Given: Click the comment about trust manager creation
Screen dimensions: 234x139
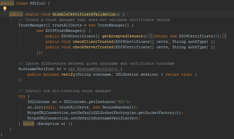Looking at the screenshot, I should 94,20.
